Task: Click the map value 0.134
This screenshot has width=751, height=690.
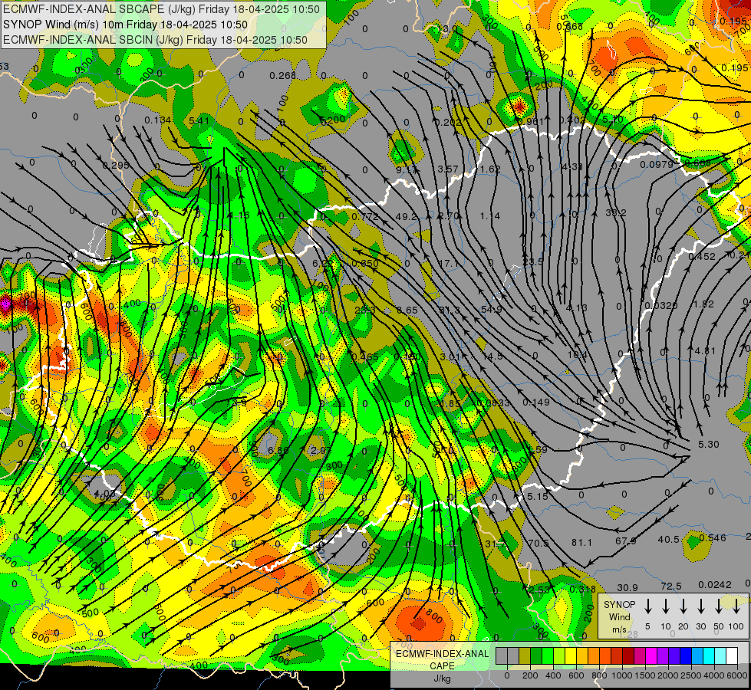Action: click(157, 120)
